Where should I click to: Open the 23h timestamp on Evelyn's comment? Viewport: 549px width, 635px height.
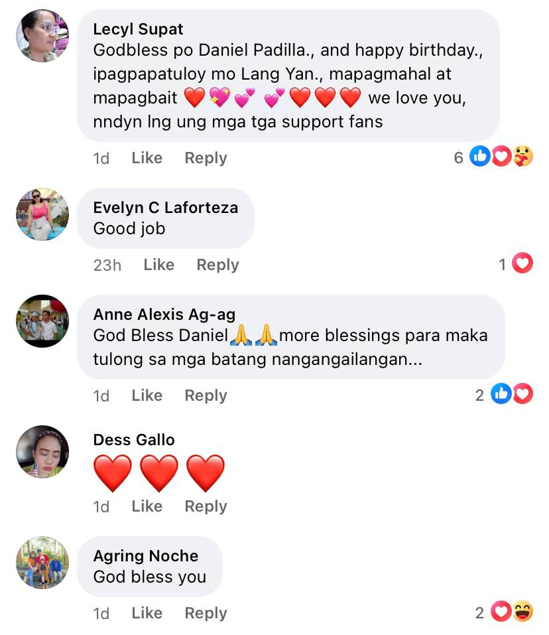(x=107, y=265)
